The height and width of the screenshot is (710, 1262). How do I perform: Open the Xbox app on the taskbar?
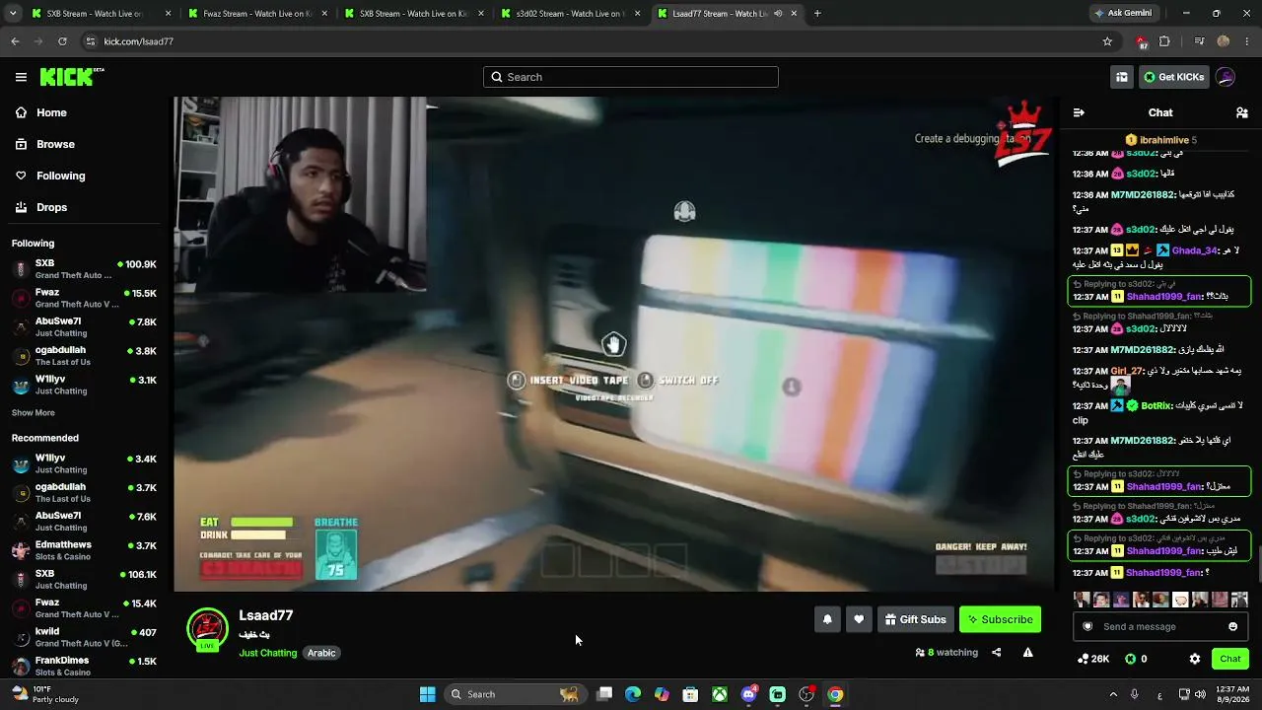(x=721, y=694)
